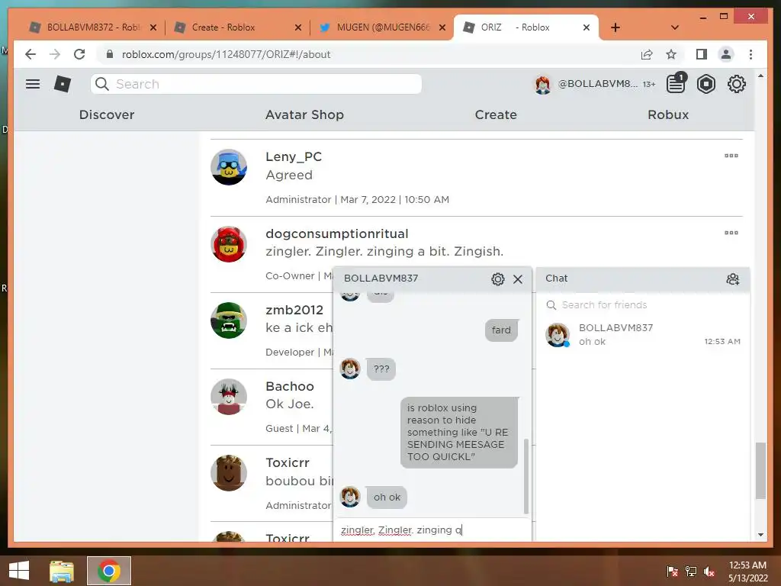This screenshot has height=586, width=781.
Task: Open the Avatar Shop menu item
Action: click(x=304, y=114)
